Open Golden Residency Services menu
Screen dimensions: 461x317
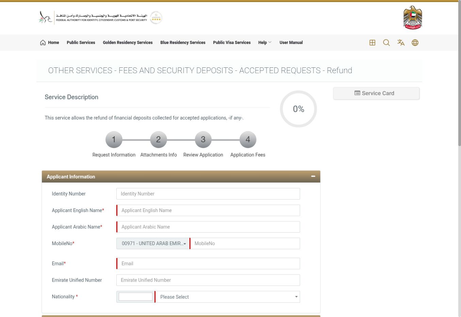(128, 43)
